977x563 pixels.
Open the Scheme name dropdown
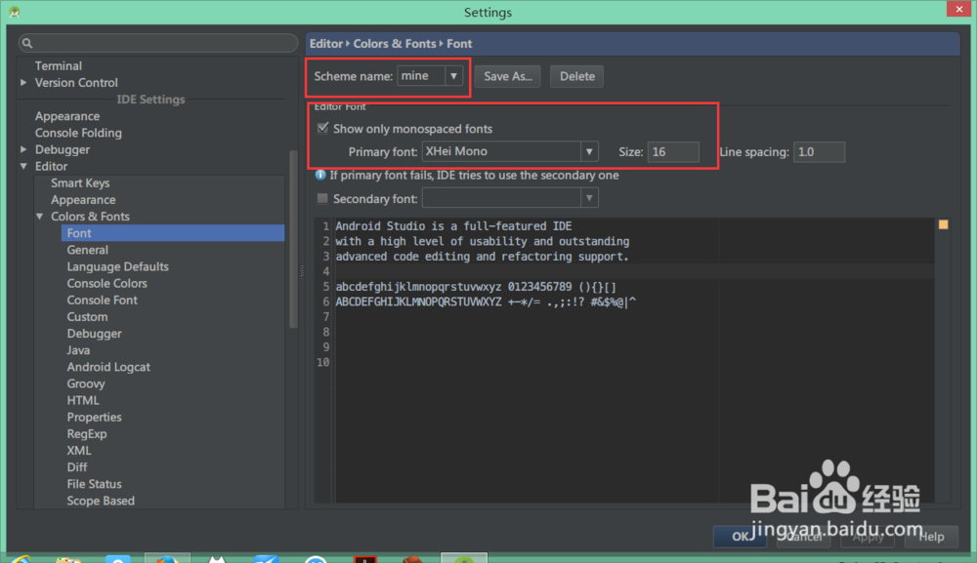(453, 76)
